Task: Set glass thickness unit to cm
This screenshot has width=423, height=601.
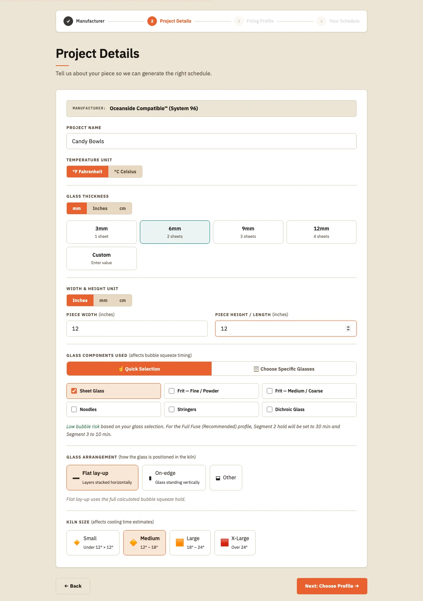Action: (x=122, y=208)
